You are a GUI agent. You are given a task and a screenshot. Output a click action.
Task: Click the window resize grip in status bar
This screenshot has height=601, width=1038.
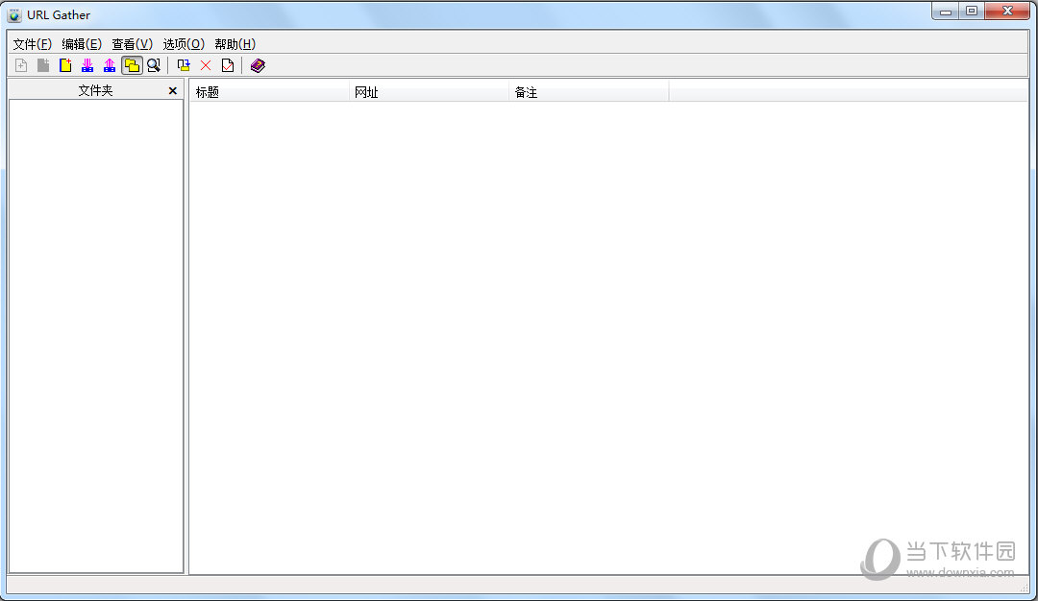tap(1025, 588)
